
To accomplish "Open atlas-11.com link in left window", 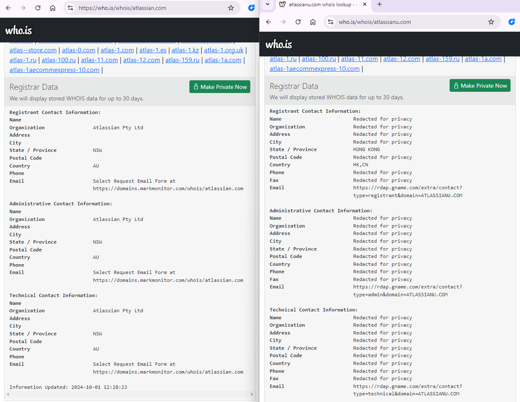I will click(x=99, y=60).
